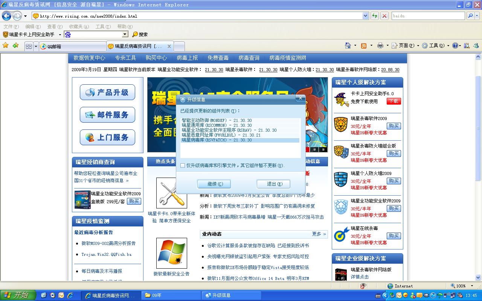
Task: Click the 搜索 magnifier search button
Action: (140, 34)
